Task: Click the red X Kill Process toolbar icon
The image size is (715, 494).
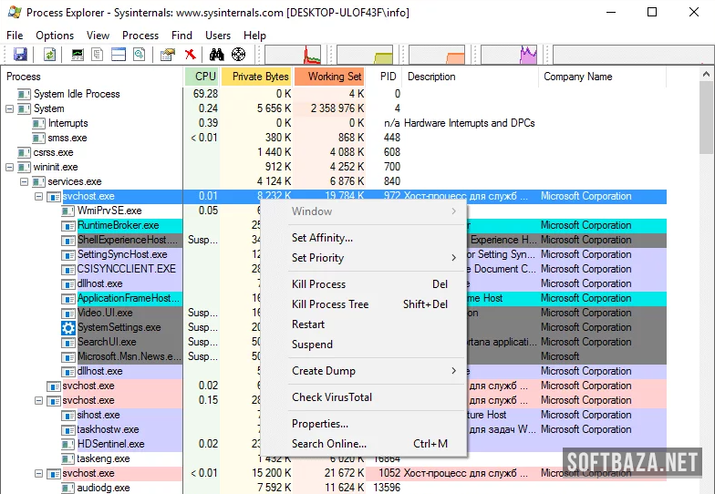Action: point(190,55)
